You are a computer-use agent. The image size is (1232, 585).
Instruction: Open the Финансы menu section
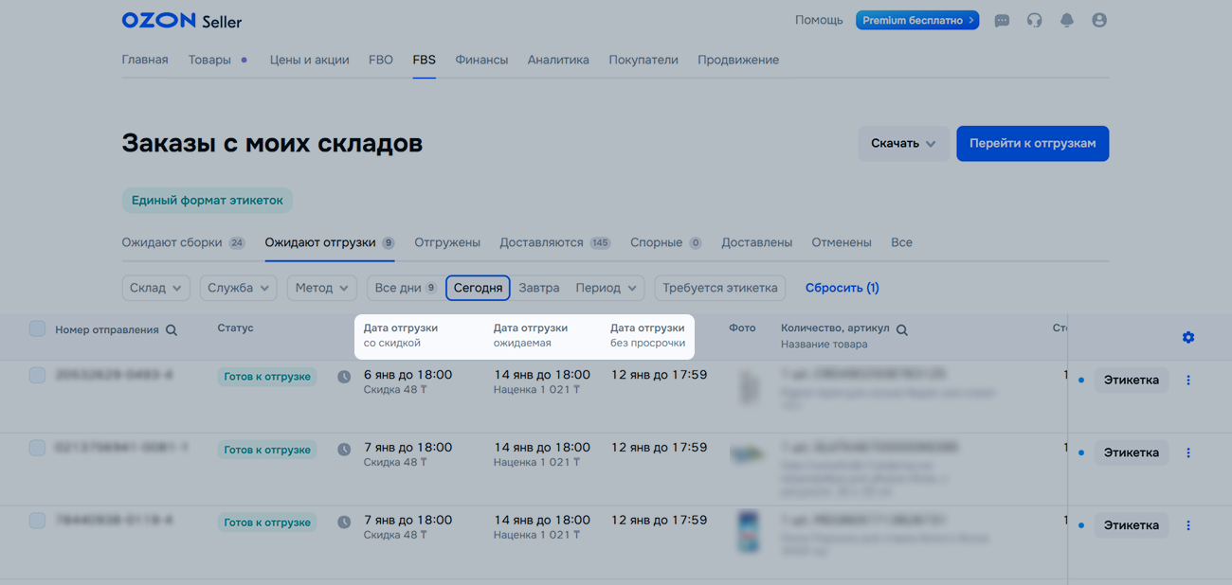point(481,60)
